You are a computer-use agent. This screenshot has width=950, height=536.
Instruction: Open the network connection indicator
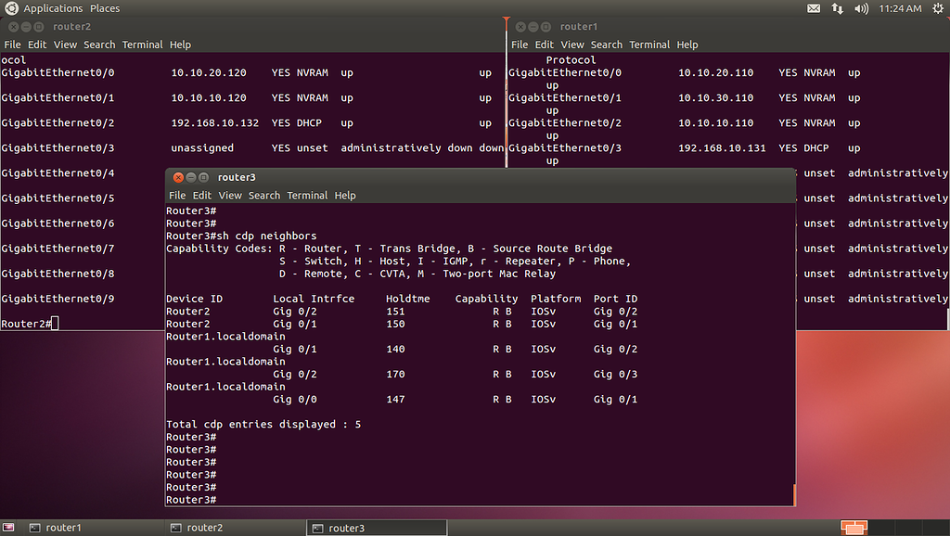coord(838,8)
